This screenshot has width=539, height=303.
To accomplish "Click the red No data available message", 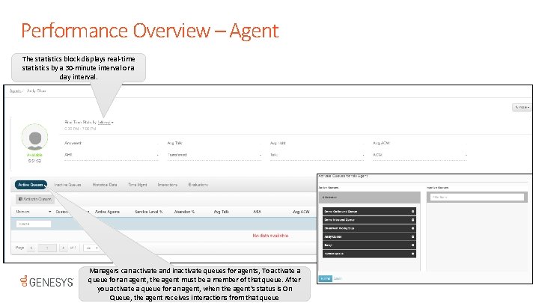I will 270,236.
